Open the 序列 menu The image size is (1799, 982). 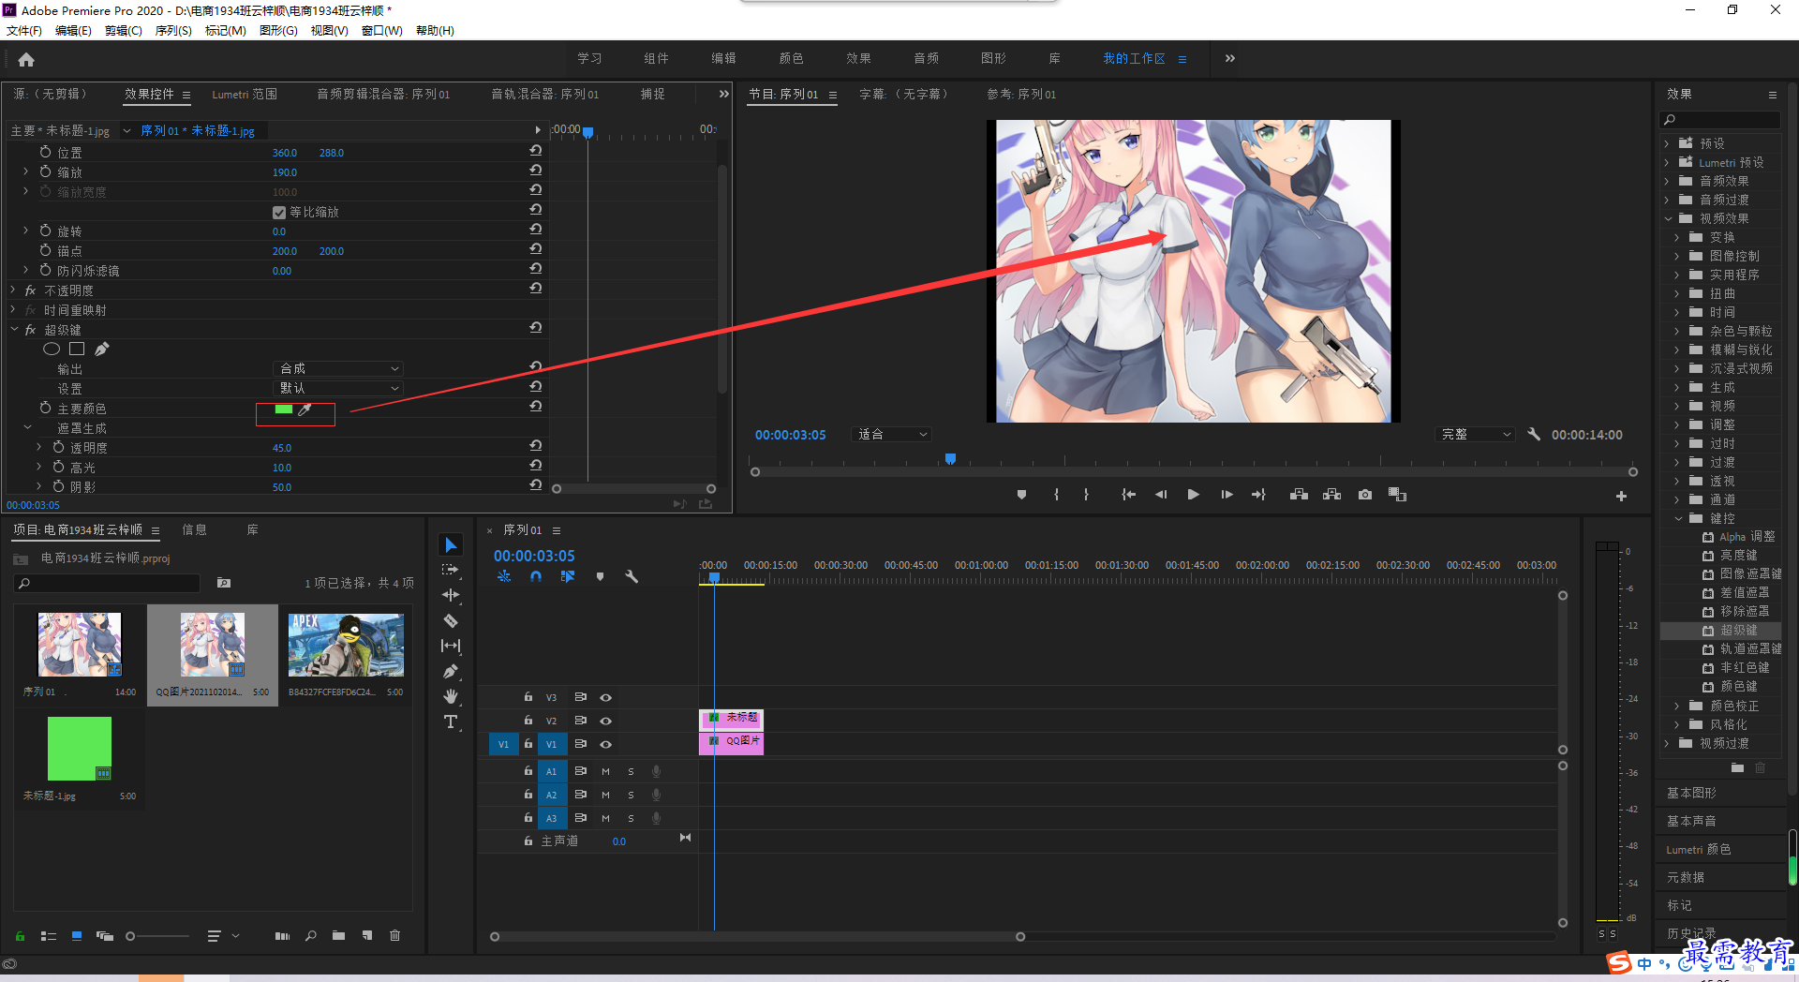[x=173, y=31]
